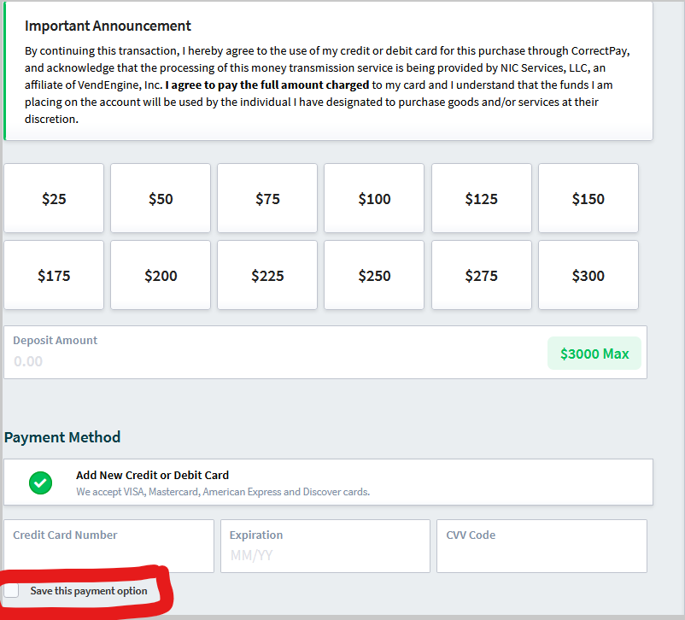Choose the $75 deposit option
This screenshot has width=685, height=620.
[266, 197]
